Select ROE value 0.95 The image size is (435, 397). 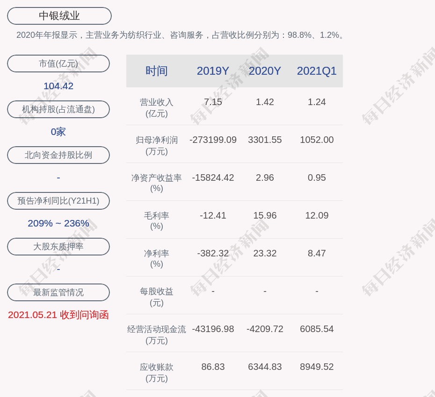coord(317,177)
